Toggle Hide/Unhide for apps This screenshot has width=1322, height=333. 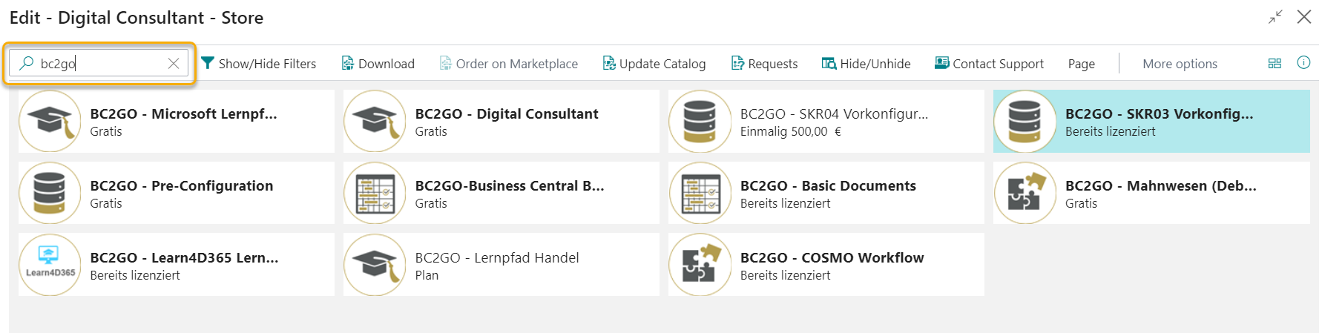[x=866, y=64]
